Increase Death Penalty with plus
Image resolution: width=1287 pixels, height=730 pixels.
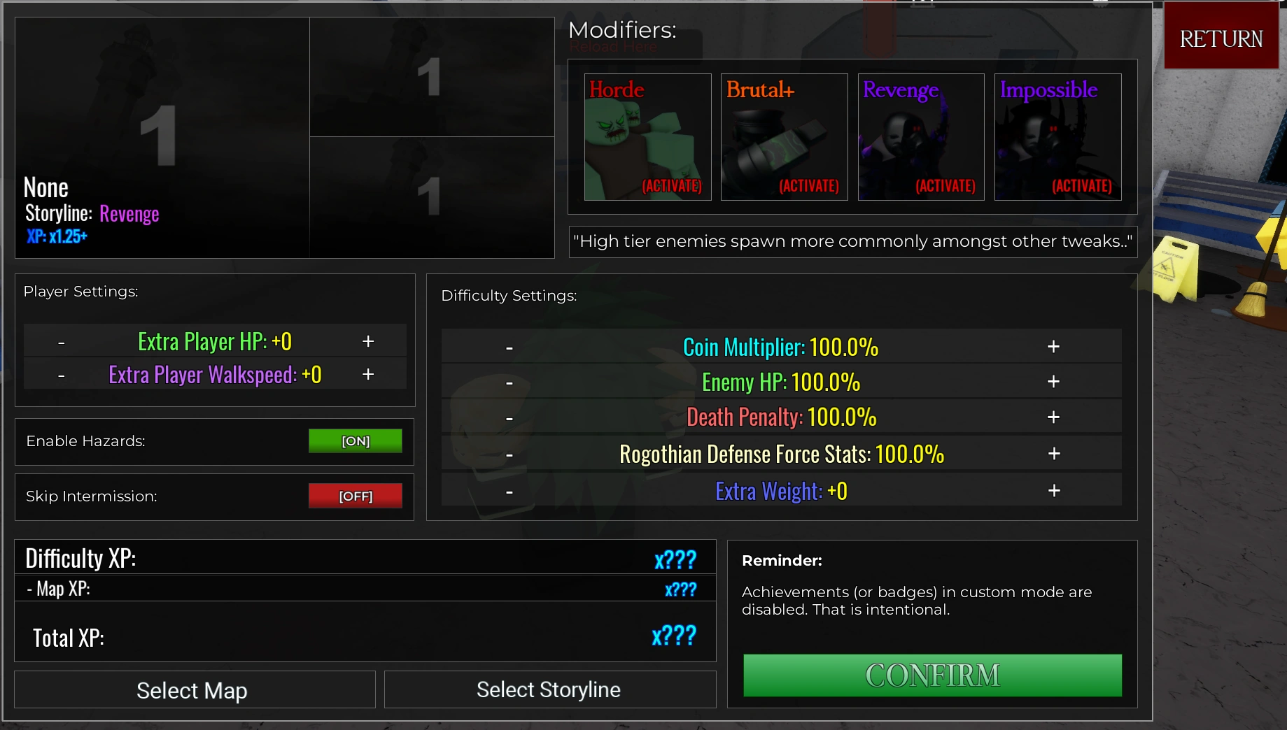(1053, 417)
